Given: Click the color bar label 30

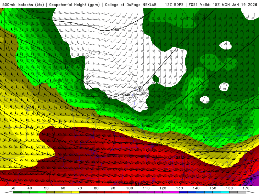Looking at the screenshot, I should click(x=13, y=188).
